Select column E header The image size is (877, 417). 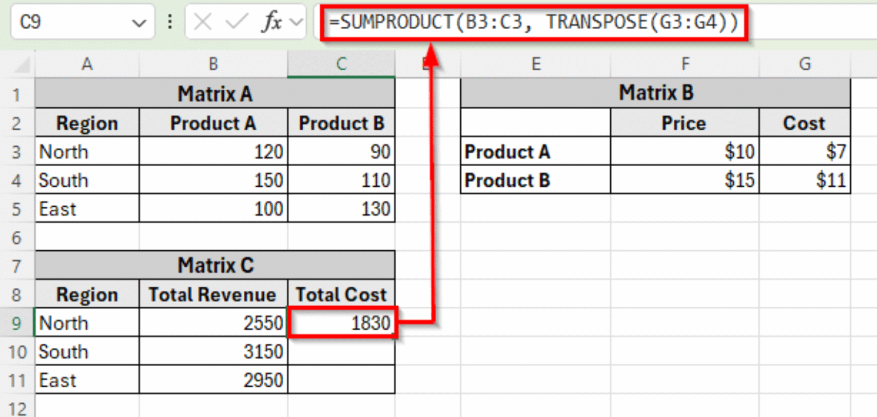tap(536, 64)
